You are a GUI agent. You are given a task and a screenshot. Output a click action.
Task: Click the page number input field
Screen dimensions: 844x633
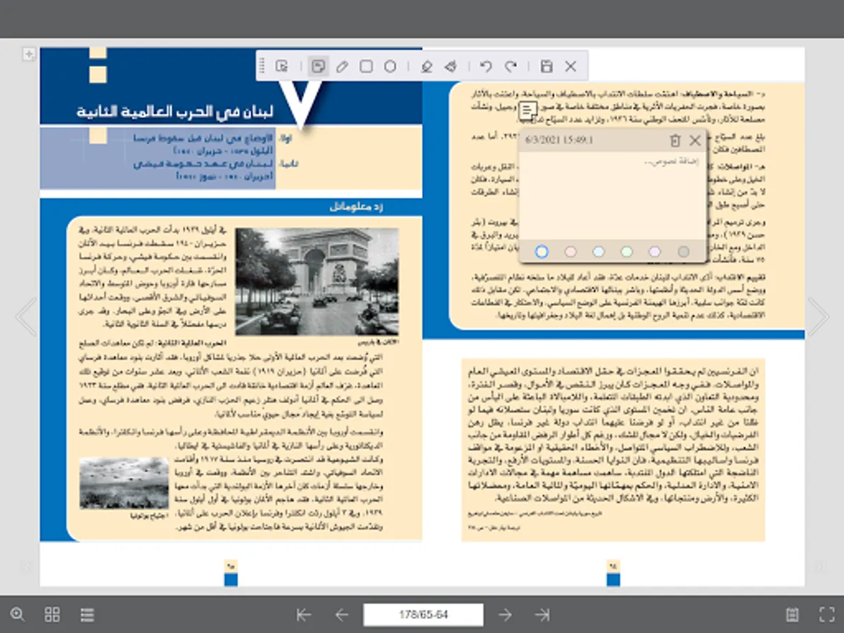(x=423, y=615)
